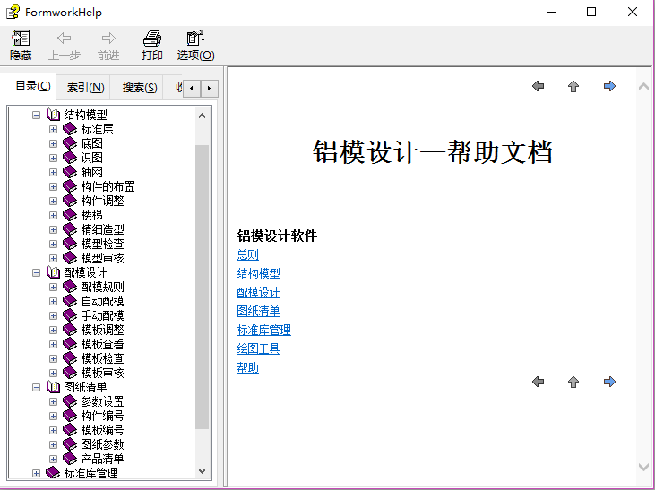Click the Print (打印) toolbar icon
The width and height of the screenshot is (655, 490).
pyautogui.click(x=152, y=39)
